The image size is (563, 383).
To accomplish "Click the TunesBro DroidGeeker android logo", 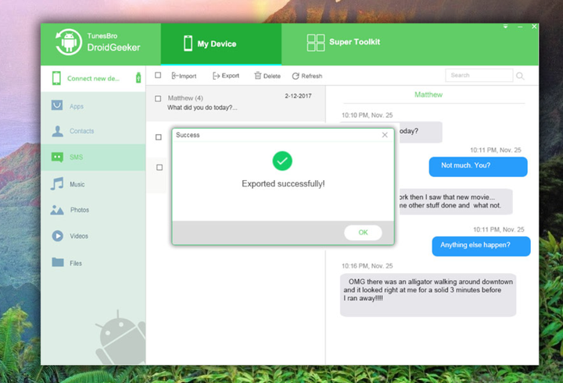I will (x=69, y=42).
